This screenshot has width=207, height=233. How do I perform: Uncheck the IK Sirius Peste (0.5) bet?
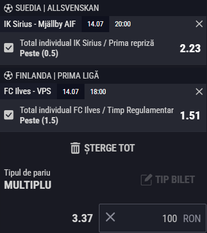pyautogui.click(x=9, y=48)
